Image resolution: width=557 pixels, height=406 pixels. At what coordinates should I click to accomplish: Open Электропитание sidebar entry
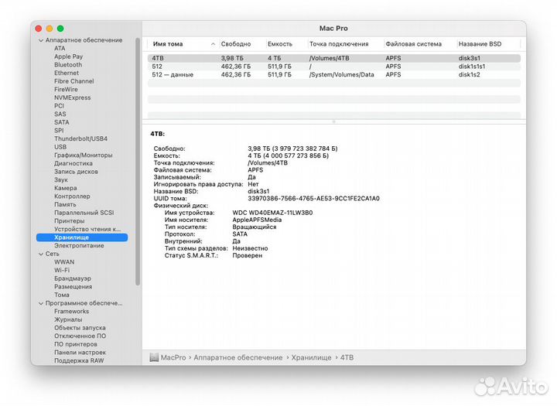tap(79, 245)
